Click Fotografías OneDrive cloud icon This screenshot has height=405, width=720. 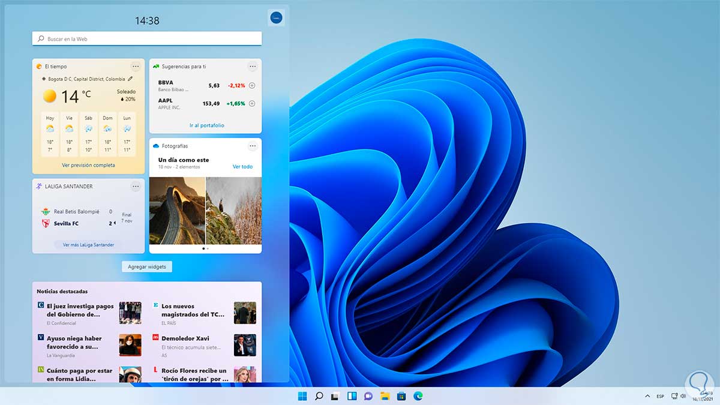tap(156, 146)
